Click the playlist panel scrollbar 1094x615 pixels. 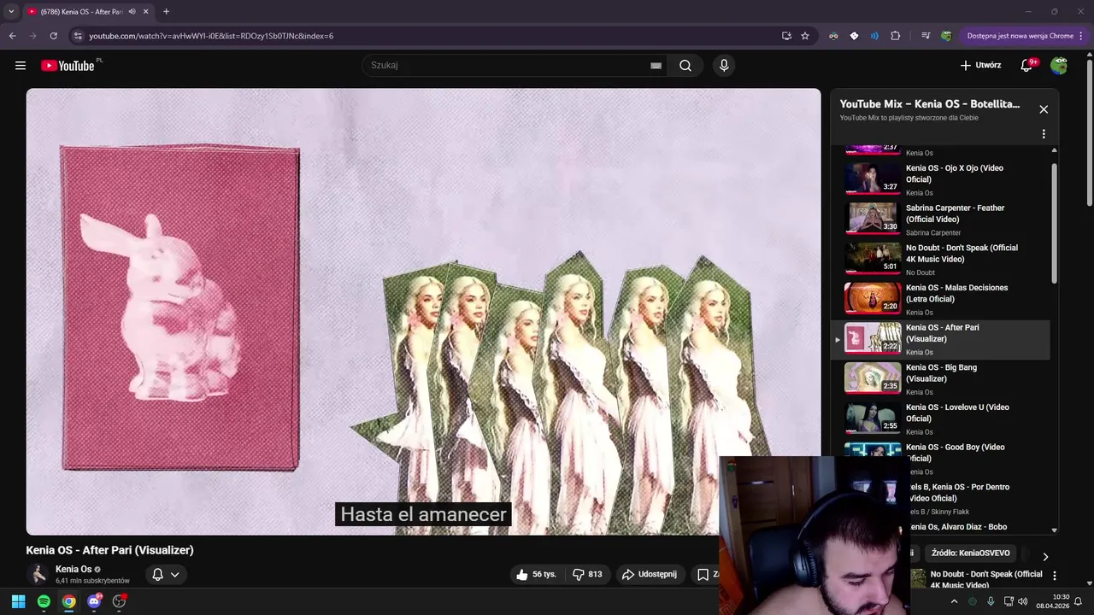1054,222
